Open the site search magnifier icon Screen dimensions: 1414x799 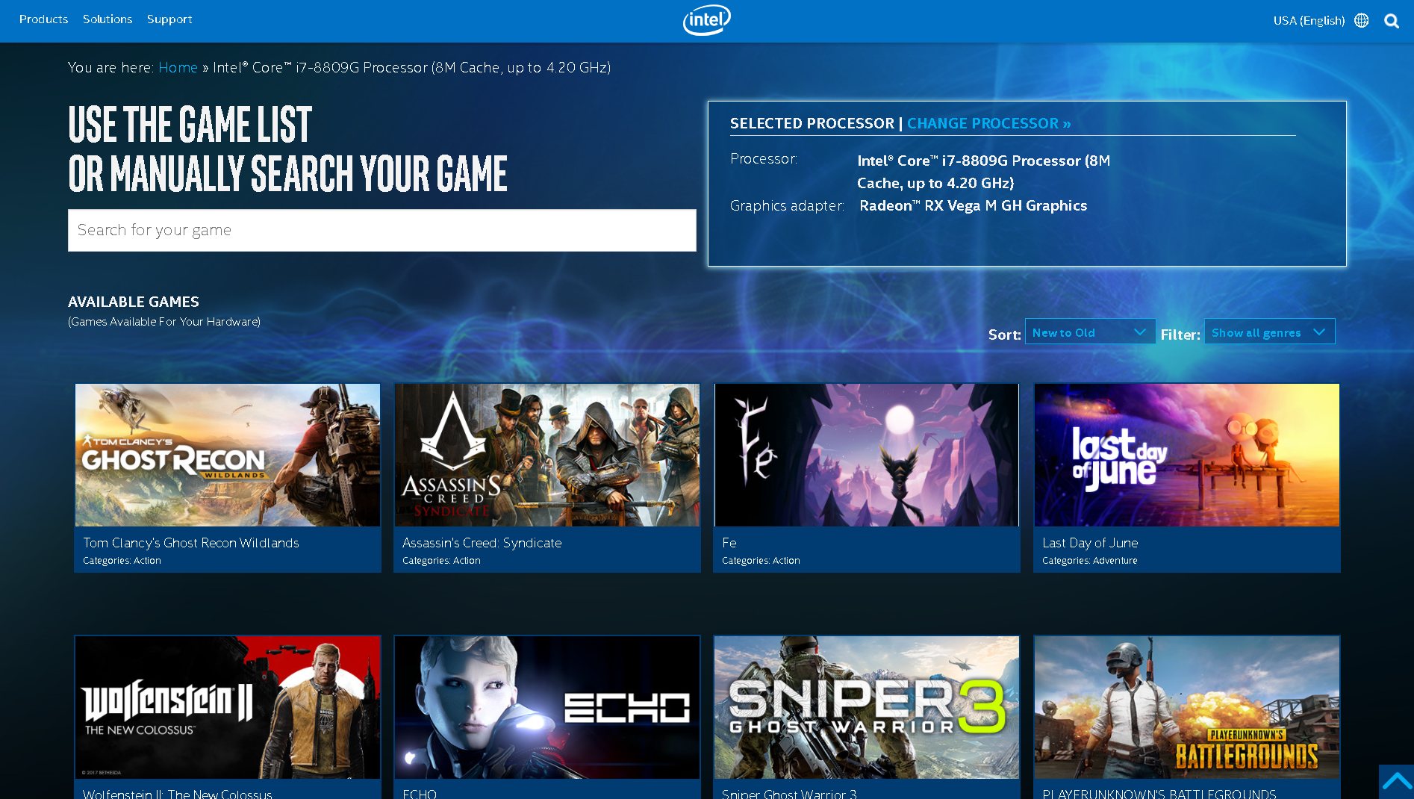pyautogui.click(x=1392, y=21)
